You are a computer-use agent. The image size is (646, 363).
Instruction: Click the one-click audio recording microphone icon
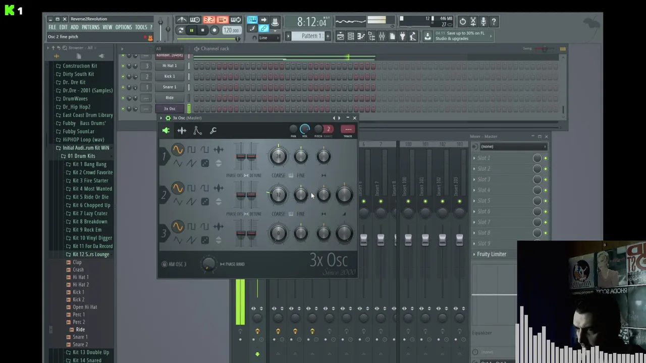pyautogui.click(x=483, y=21)
